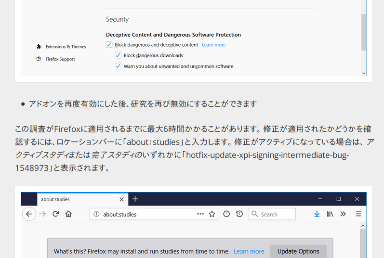Click the clock history toolbar icon
Image resolution: width=384 pixels, height=258 pixels.
point(226,214)
